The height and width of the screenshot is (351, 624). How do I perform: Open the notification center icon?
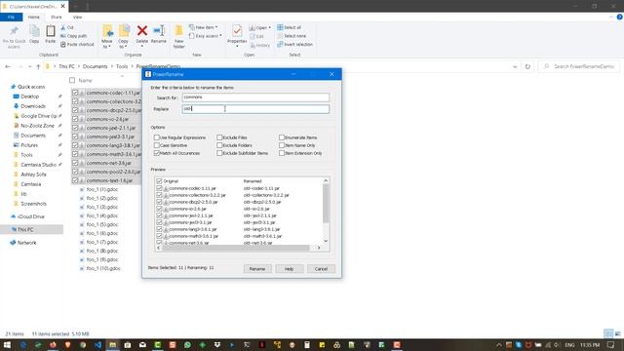click(611, 344)
